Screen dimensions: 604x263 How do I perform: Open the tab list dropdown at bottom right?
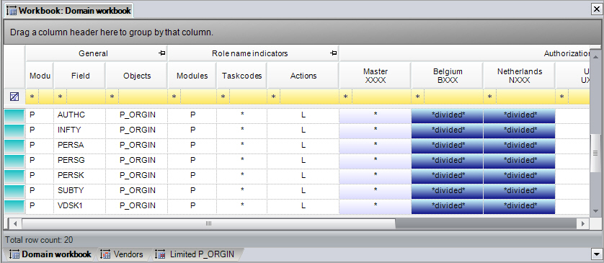coord(595,254)
